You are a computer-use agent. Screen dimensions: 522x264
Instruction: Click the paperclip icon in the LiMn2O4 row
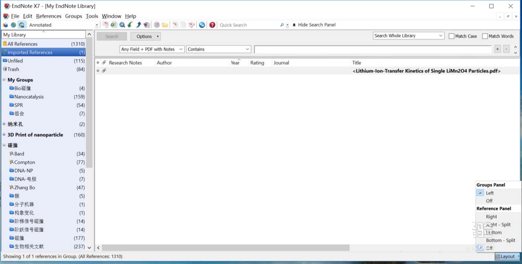coord(104,70)
